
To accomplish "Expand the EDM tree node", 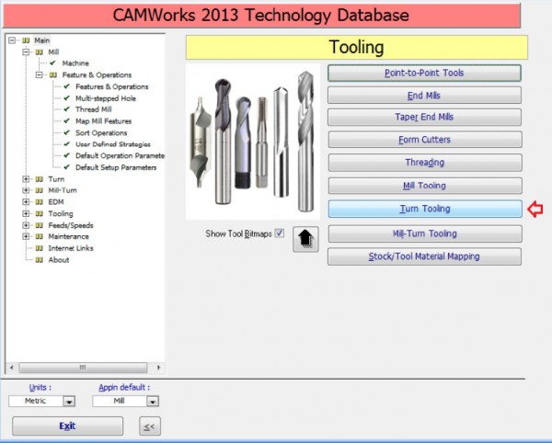I will [26, 202].
